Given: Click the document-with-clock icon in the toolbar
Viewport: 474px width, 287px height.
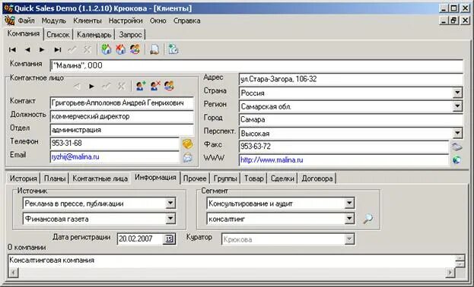Looking at the screenshot, I should (173, 49).
